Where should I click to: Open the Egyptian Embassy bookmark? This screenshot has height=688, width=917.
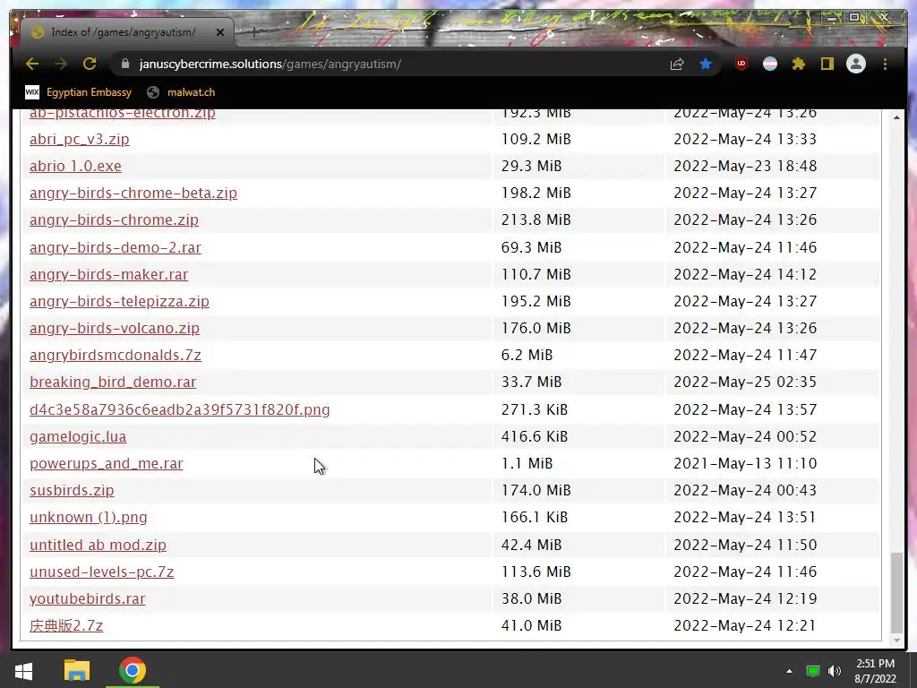click(79, 92)
